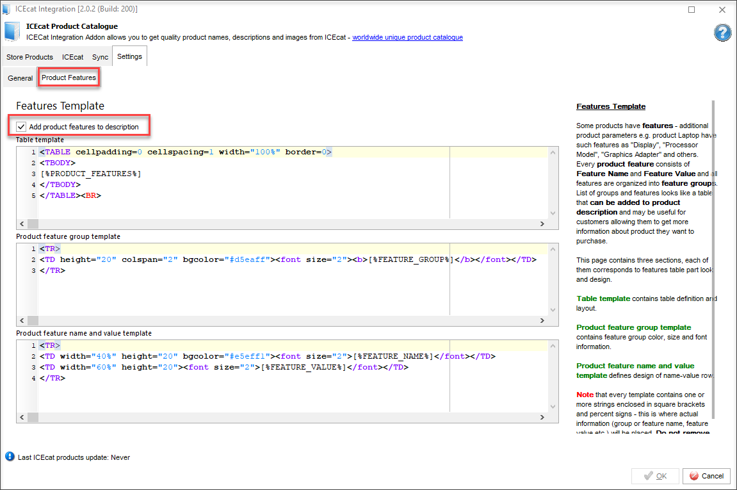Open the ICEcat tab

pos(72,57)
